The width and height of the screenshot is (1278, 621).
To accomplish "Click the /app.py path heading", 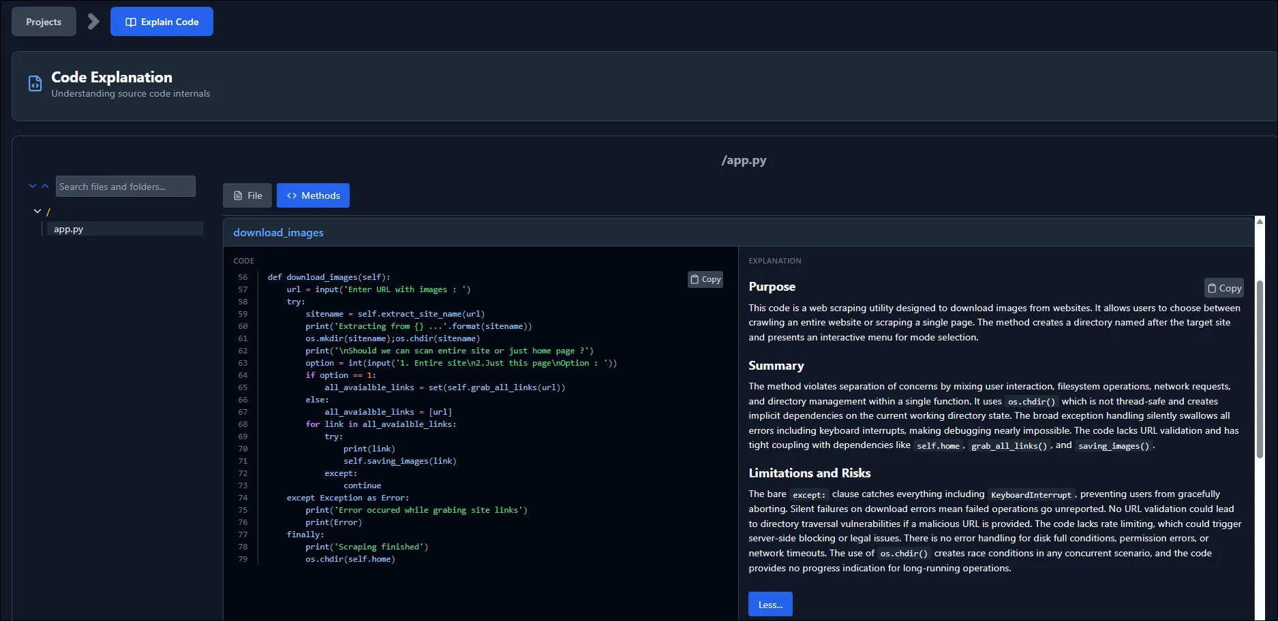I will [744, 161].
